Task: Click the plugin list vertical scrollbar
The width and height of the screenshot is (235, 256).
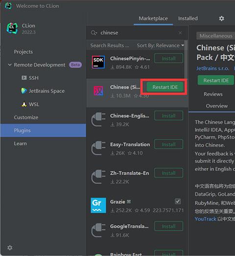Action: [186, 60]
